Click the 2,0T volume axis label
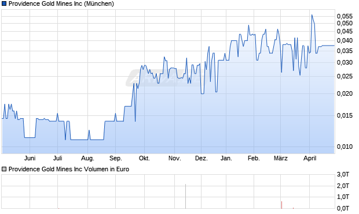Viewport: 359px width, 214px height. coord(343,186)
